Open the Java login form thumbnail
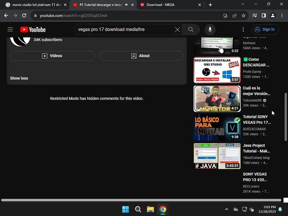Screen dimensions: 288x216 [x=217, y=156]
